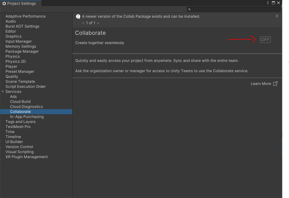Go to previous notification arrow
This screenshot has width=289, height=198.
[x=83, y=23]
